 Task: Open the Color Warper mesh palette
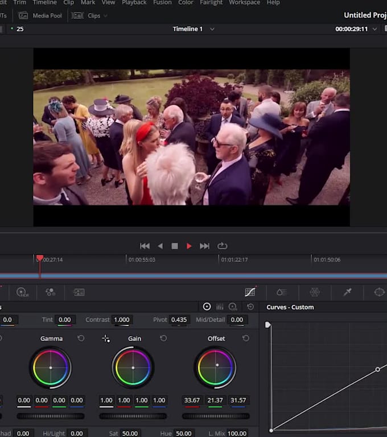coord(315,292)
